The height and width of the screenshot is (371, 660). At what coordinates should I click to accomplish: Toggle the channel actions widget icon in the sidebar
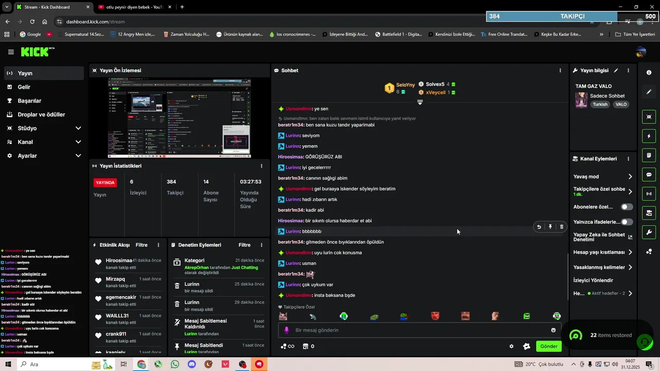click(x=649, y=213)
